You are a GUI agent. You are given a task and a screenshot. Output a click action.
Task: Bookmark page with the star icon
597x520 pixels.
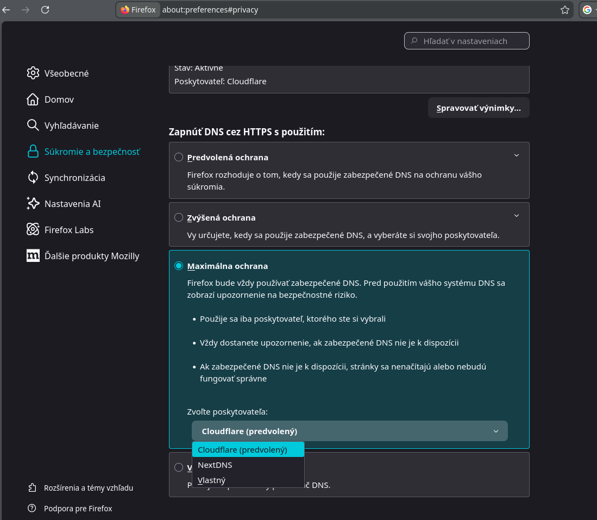point(565,10)
